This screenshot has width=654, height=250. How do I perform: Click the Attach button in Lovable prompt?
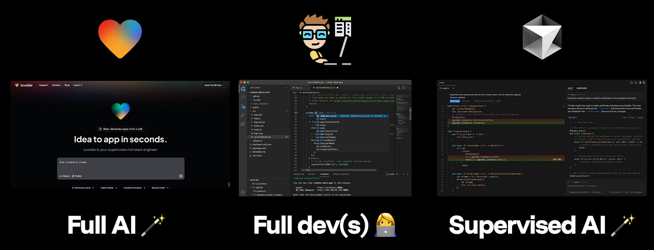65,176
